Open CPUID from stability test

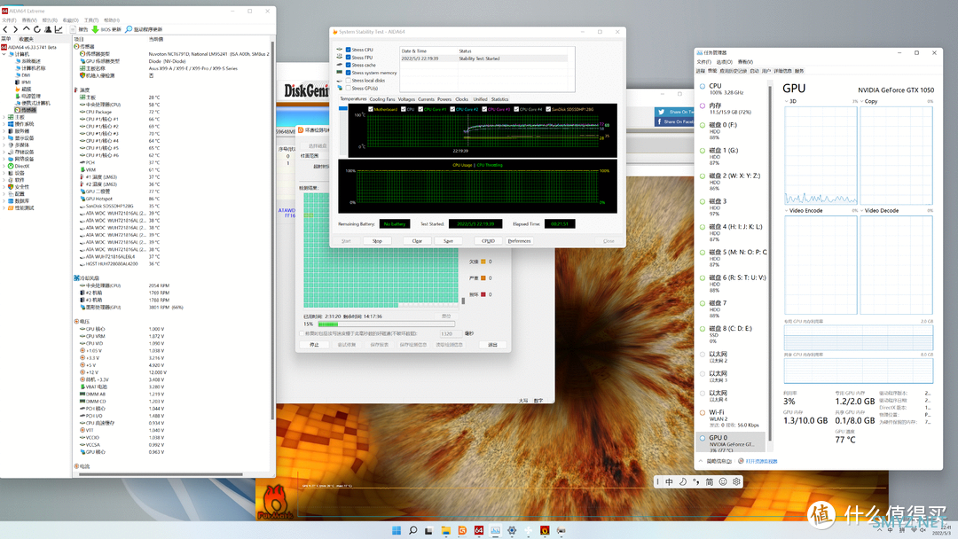[488, 241]
